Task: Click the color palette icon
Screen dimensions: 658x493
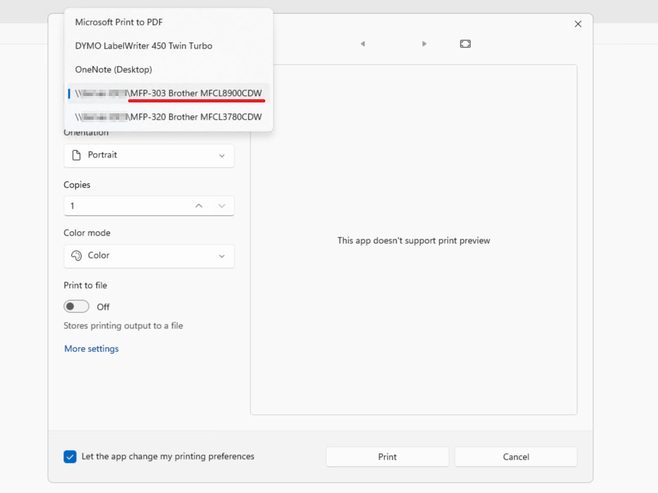Action: [76, 255]
